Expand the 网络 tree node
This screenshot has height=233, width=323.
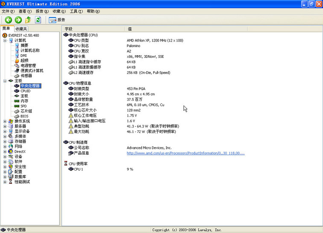click(5, 146)
